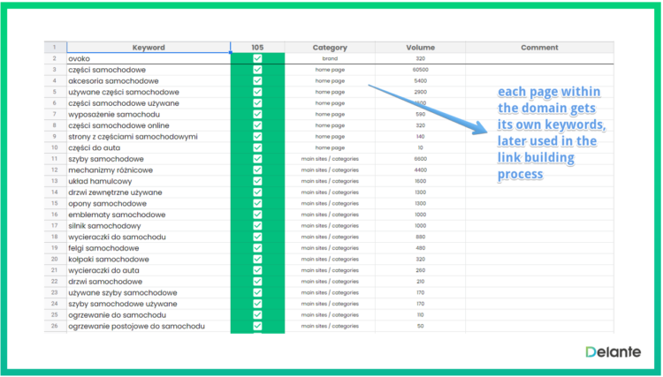Click the 5400 volume cell

click(x=420, y=80)
